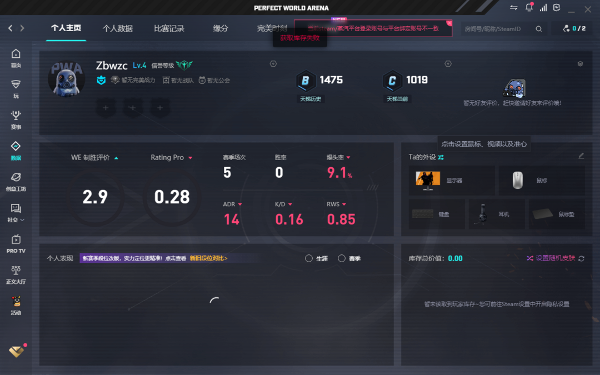Viewport: 600px width, 375px height.
Task: Navigate forward with right arrow
Action: [22, 28]
